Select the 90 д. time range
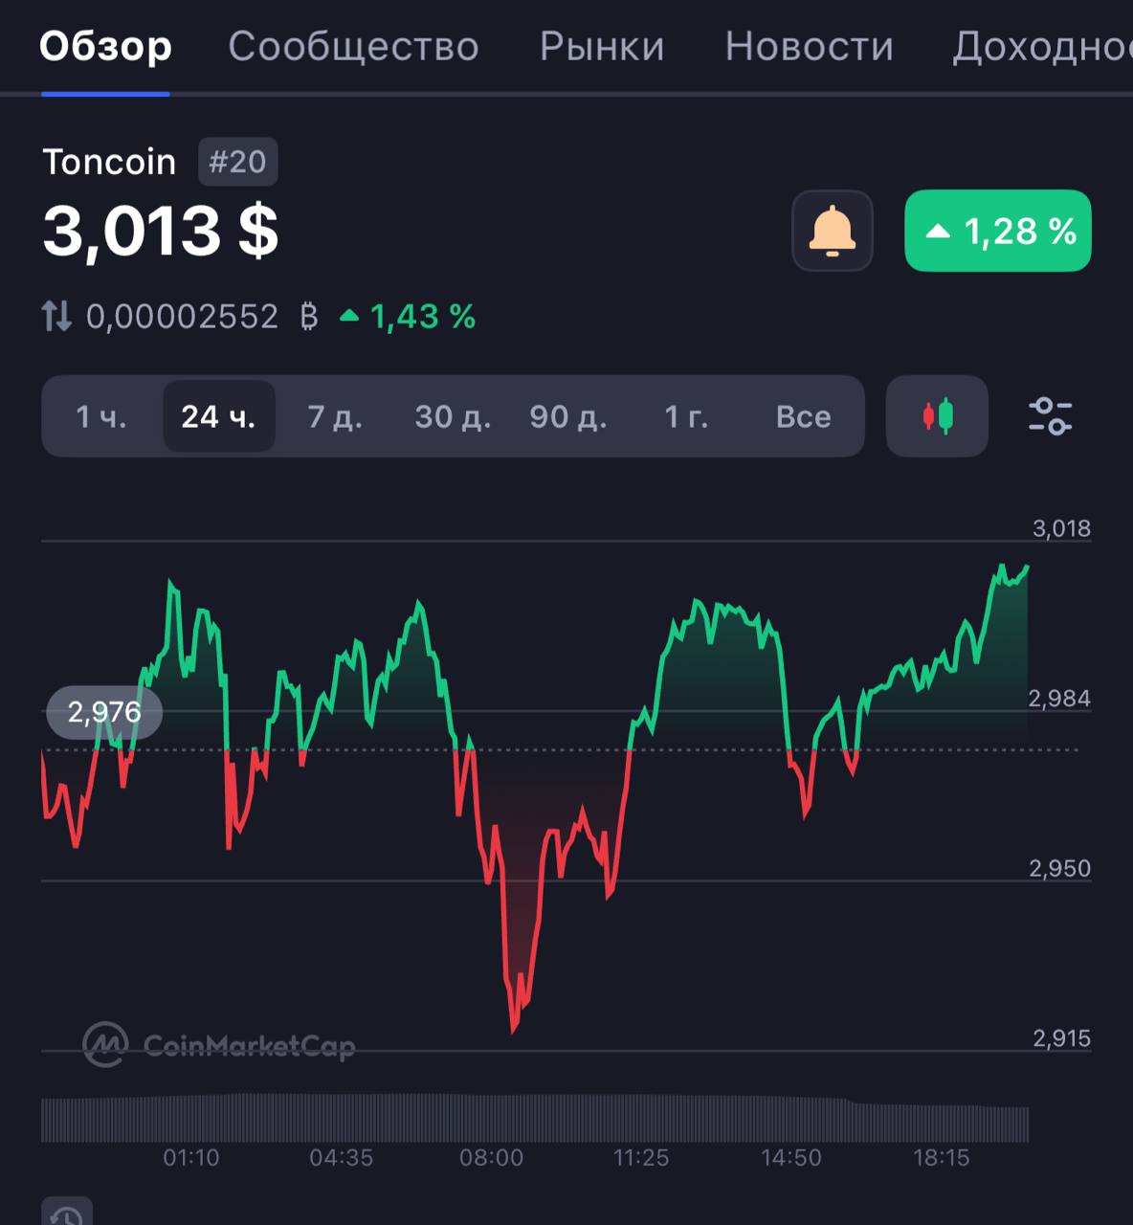The image size is (1133, 1225). (568, 416)
